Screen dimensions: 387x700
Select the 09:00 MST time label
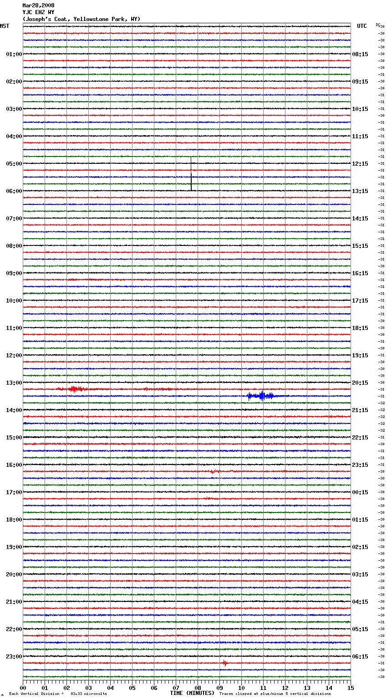[14, 273]
